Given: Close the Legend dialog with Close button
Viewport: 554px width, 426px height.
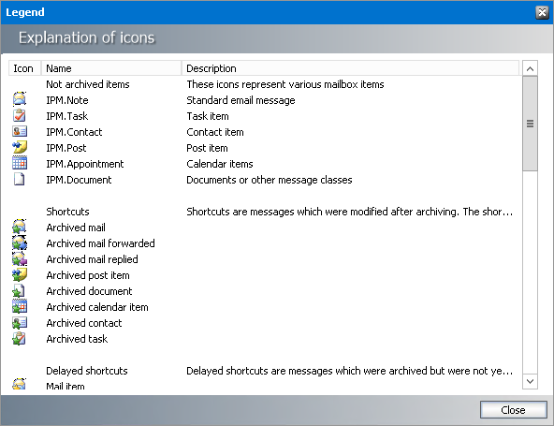Looking at the screenshot, I should point(514,410).
